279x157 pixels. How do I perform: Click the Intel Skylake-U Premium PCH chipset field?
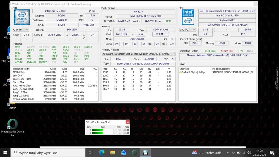coord(146,16)
